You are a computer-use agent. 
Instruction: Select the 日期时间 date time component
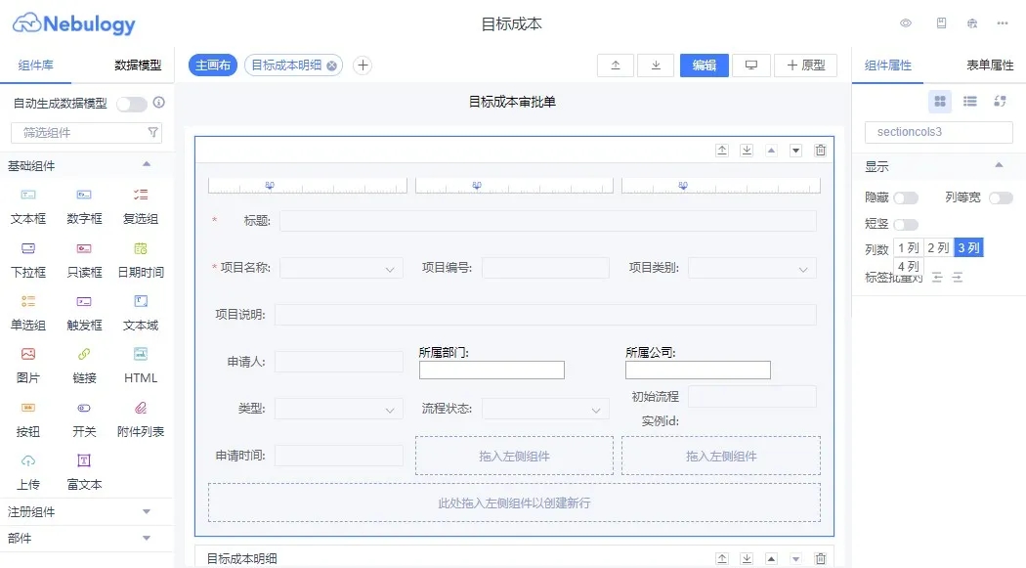[141, 260]
